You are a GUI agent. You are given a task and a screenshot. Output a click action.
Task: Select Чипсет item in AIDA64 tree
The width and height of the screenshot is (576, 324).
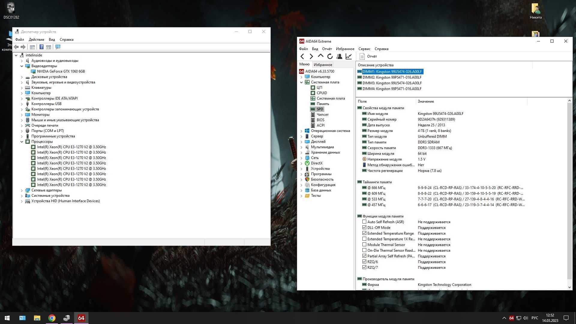322,115
